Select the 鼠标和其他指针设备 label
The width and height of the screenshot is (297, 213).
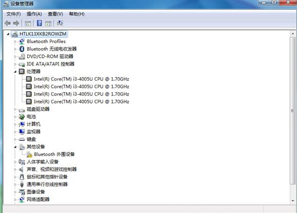click(x=47, y=177)
